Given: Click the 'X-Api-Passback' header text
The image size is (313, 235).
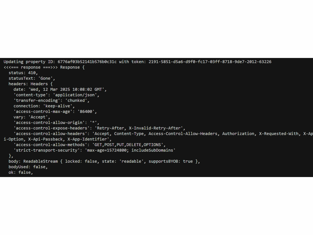Looking at the screenshot, I should pyautogui.click(x=45, y=139).
